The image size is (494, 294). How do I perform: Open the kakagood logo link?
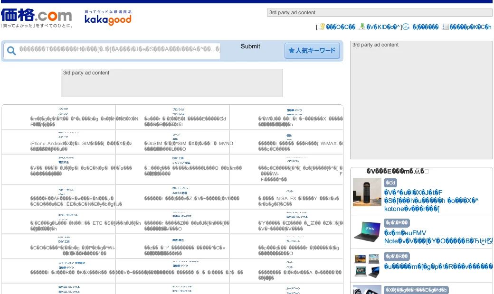click(108, 18)
